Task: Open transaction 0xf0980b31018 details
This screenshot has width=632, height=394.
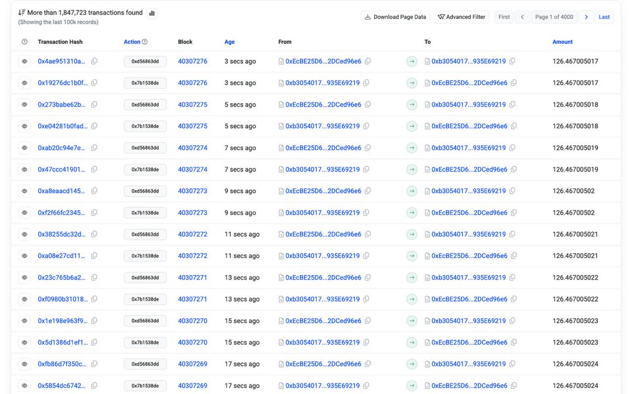Action: 63,299
